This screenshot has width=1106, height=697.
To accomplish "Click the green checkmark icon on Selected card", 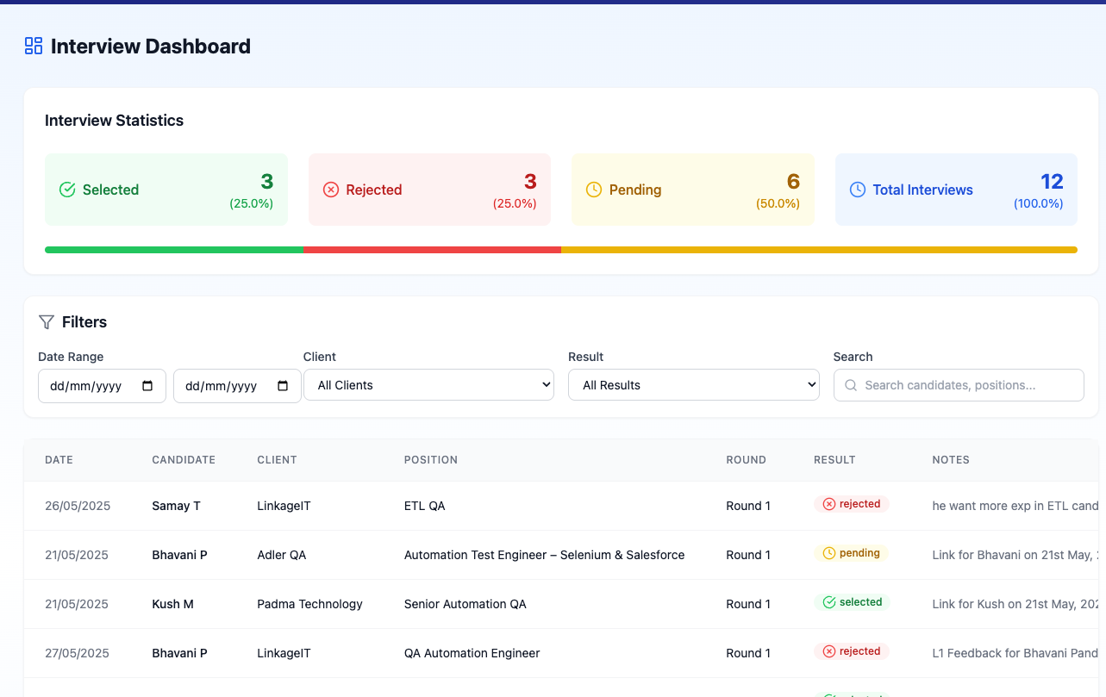I will click(67, 190).
